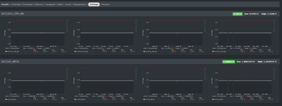Viewport: 282px width, 106px height.
Task: Switch to the Temperature sensors page
Action: (x=79, y=4)
